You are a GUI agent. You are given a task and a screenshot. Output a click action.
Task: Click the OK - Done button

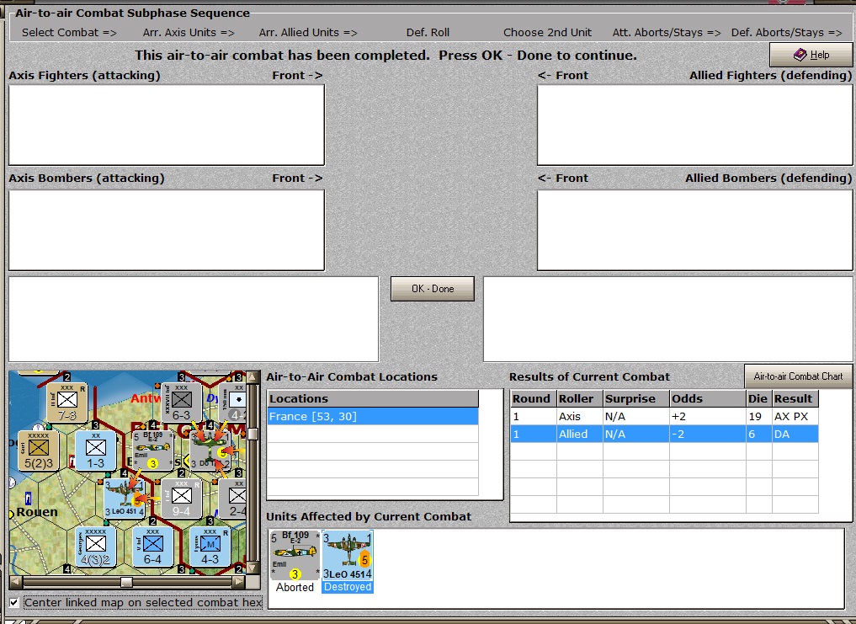(433, 289)
